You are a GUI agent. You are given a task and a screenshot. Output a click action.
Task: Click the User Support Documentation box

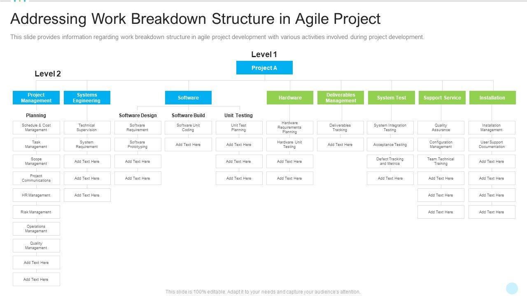coord(492,145)
